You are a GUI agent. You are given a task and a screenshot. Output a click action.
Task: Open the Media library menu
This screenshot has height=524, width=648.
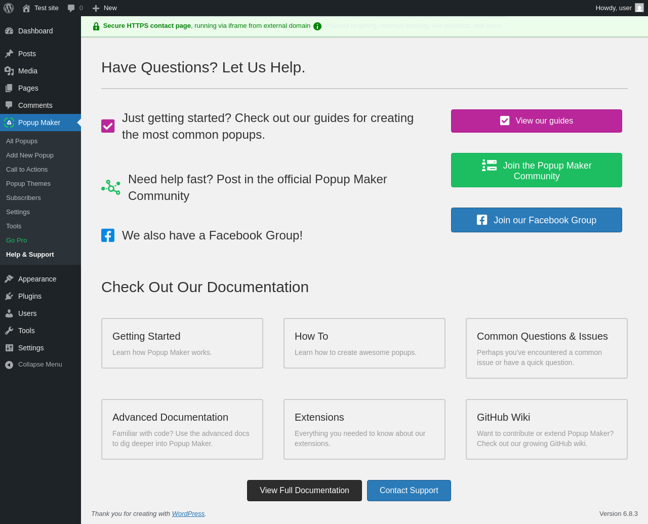40,71
